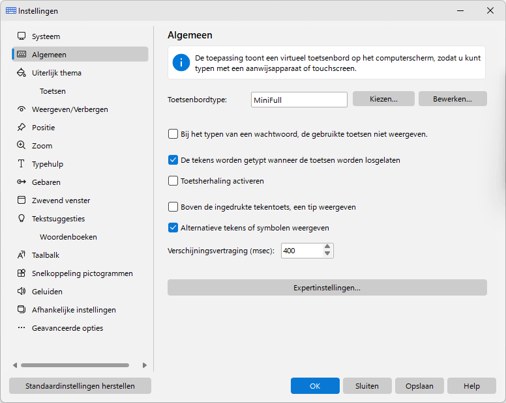Click the Weergeven/Verbergen eye icon
Viewport: 506px width, 403px height.
(x=22, y=109)
